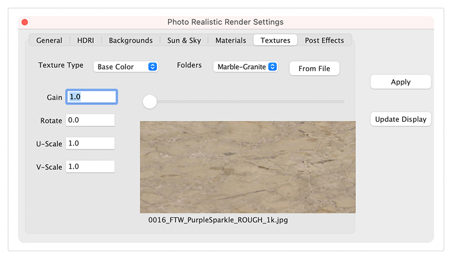Click the From File button
Image resolution: width=452 pixels, height=259 pixels.
click(x=314, y=68)
